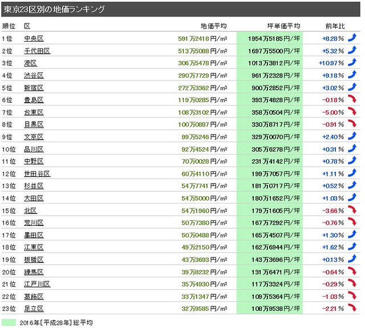Viewport: 365px width, 328px height.
Task: Click the green legend swatch for 2016年
Action: (9, 322)
